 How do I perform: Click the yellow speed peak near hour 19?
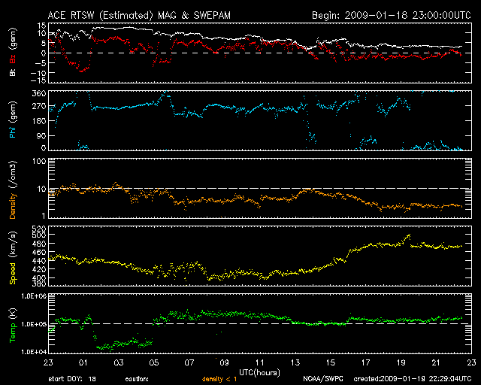coord(409,236)
